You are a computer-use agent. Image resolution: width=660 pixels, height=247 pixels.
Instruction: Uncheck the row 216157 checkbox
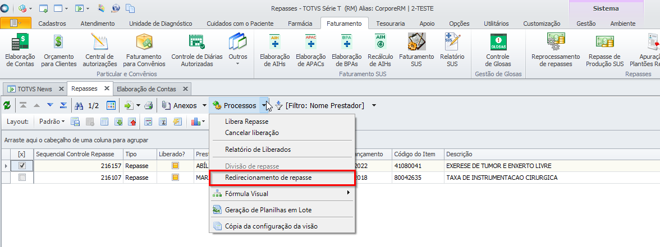(22, 166)
